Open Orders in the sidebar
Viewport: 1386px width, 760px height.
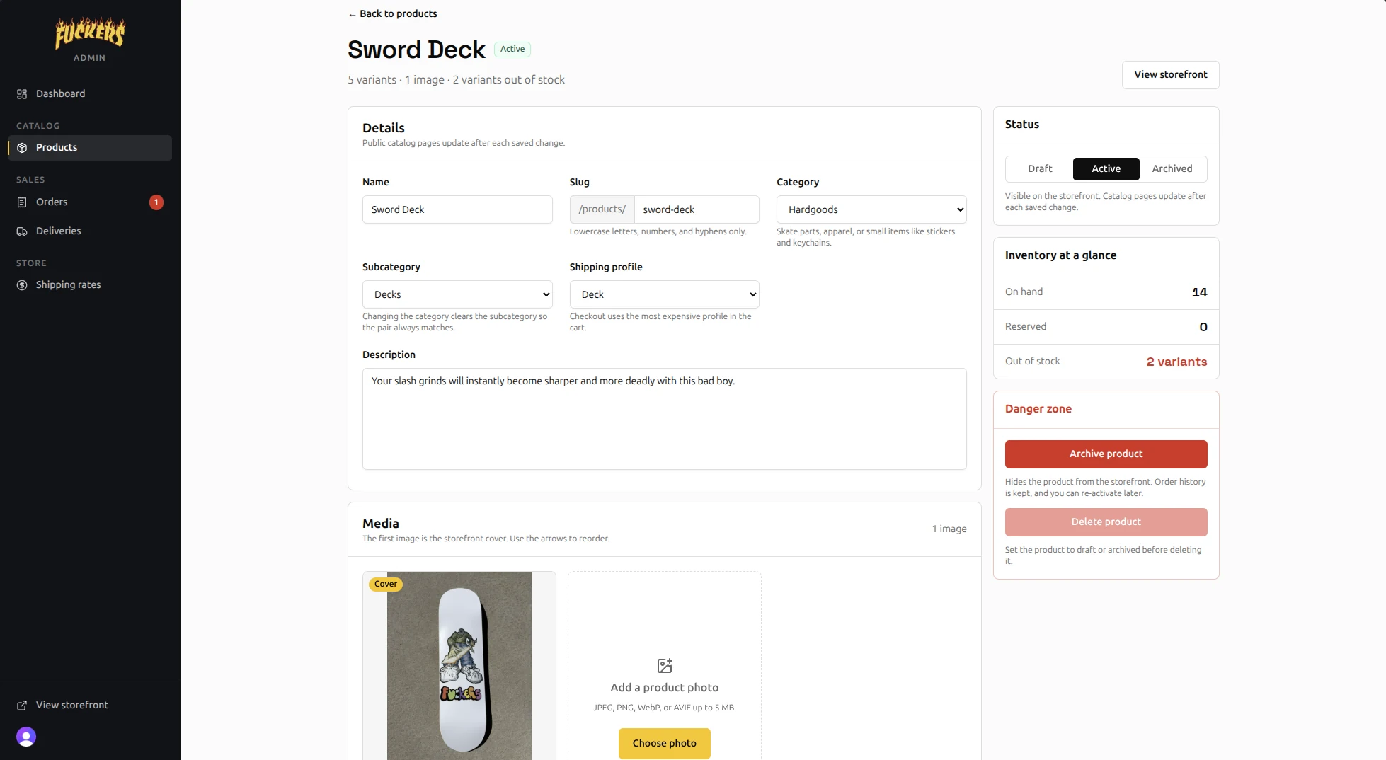(x=90, y=202)
